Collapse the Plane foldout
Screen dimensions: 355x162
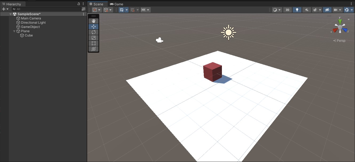point(14,31)
